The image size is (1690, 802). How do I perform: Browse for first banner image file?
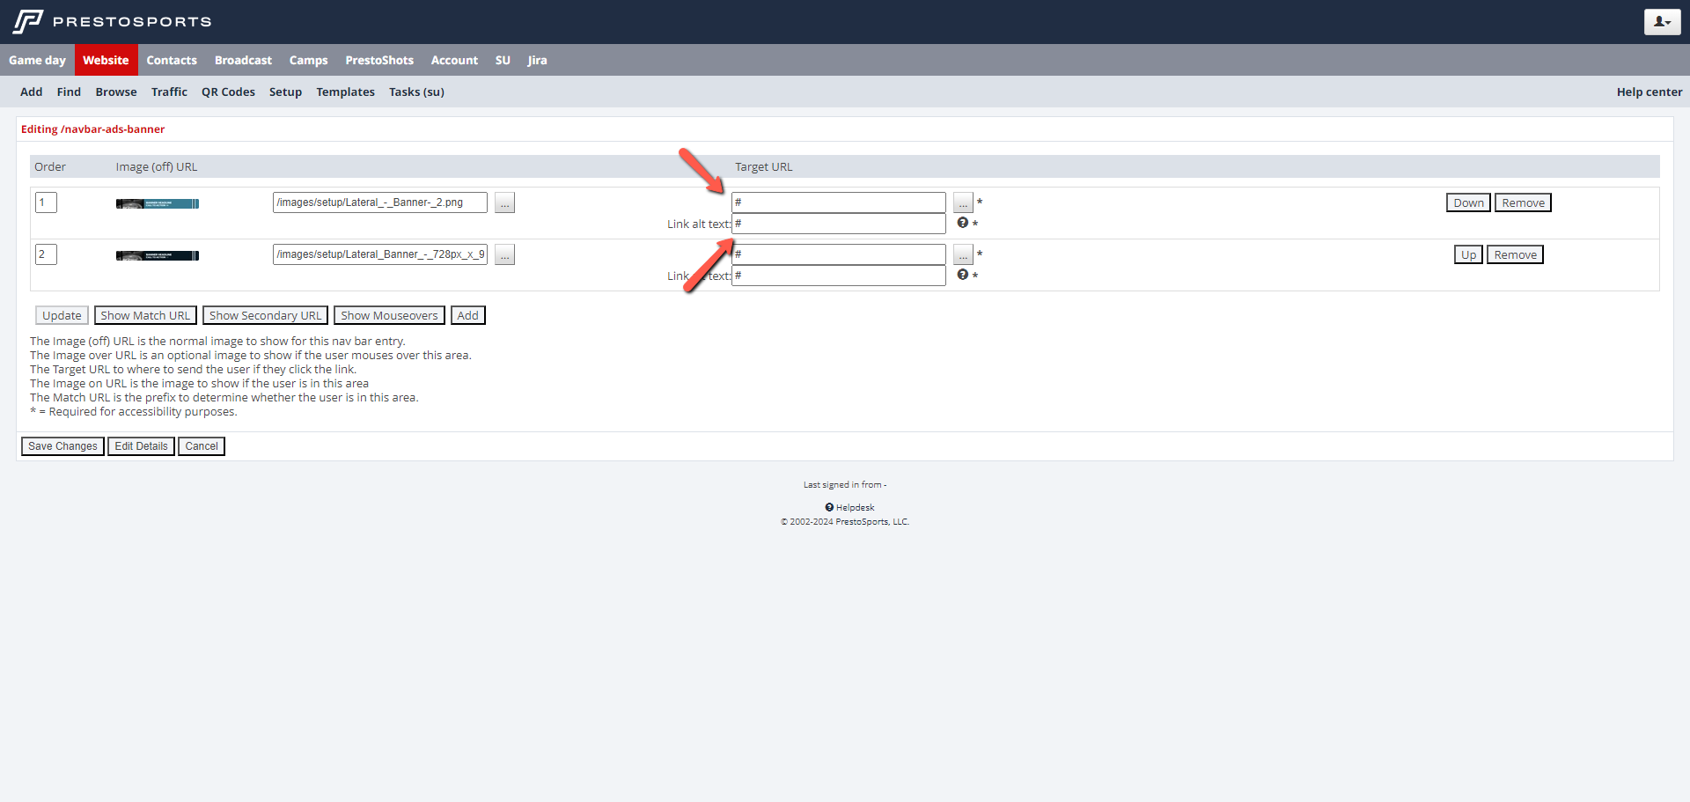[504, 203]
